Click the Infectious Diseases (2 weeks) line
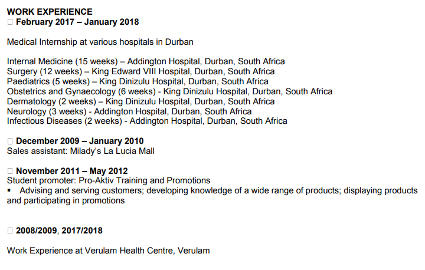Screen dimensions: 425x270 click(147, 121)
